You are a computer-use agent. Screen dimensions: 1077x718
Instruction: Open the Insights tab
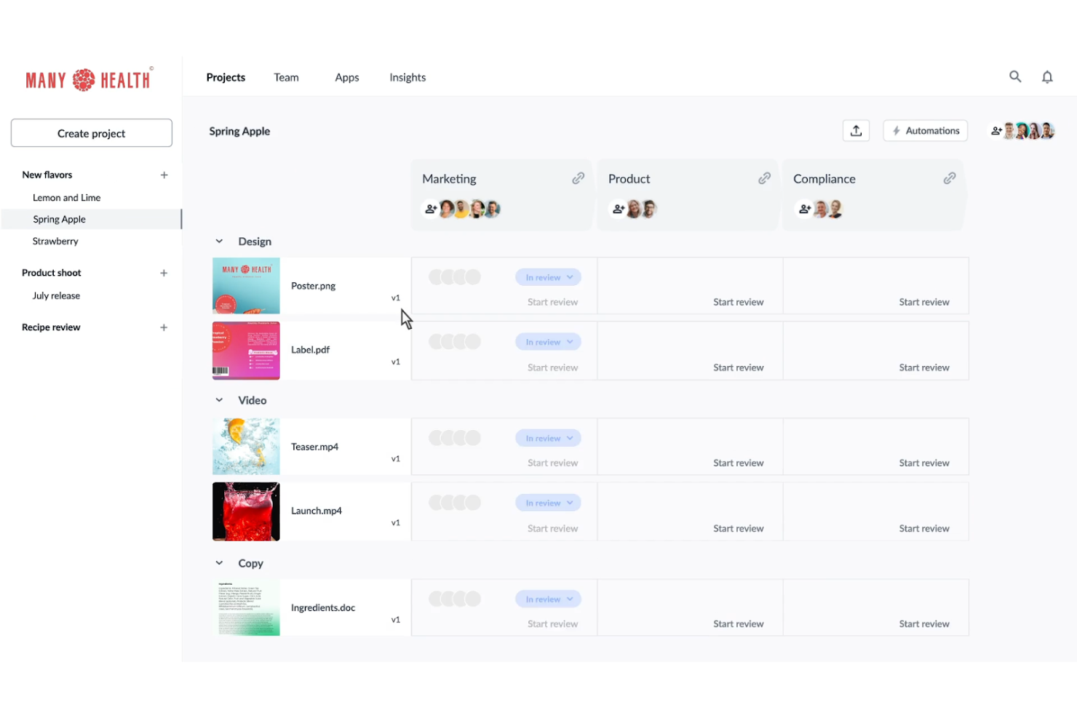click(x=408, y=77)
